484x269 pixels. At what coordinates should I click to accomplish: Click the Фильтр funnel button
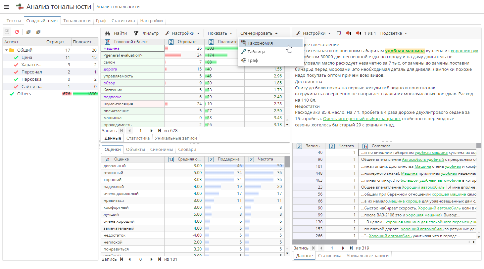click(x=146, y=33)
